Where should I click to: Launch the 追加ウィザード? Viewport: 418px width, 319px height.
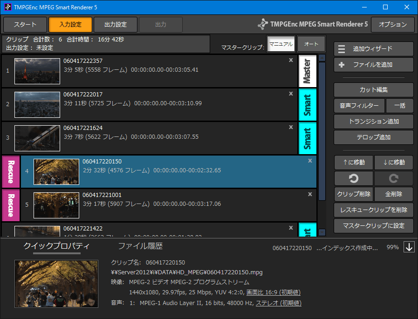point(373,49)
